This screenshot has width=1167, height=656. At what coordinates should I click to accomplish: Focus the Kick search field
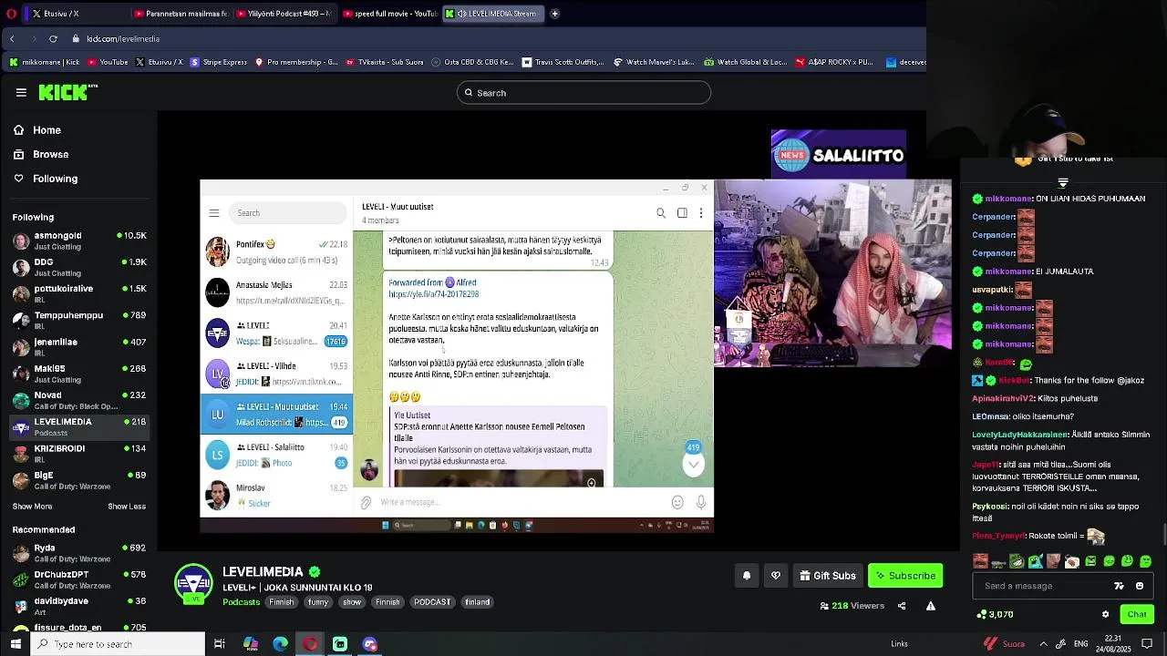583,93
